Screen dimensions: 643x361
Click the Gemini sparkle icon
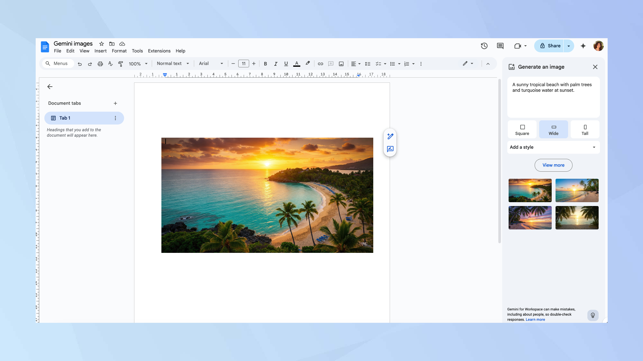(x=583, y=46)
